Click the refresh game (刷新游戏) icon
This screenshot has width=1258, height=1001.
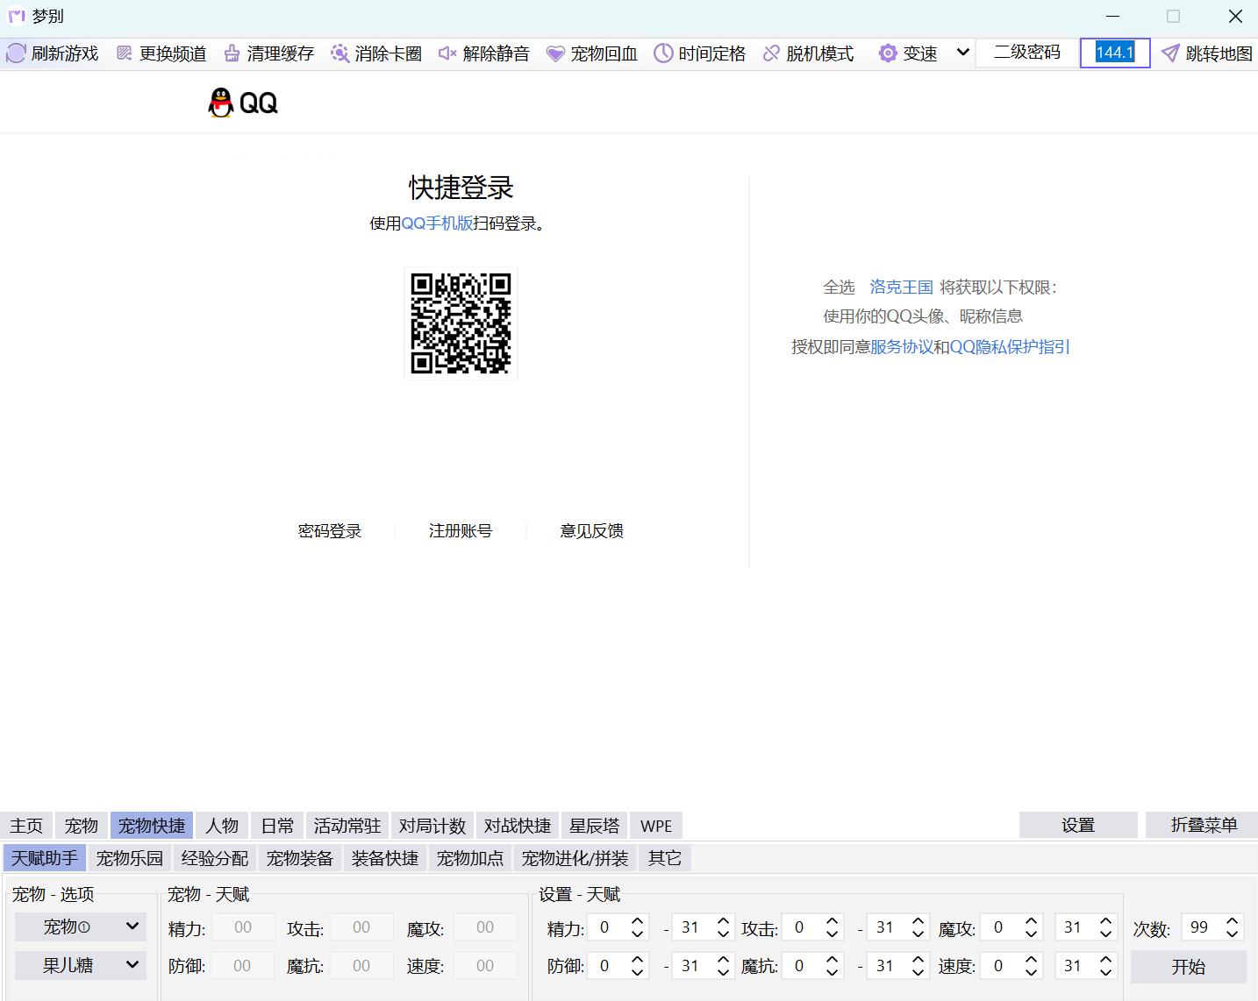pyautogui.click(x=16, y=53)
